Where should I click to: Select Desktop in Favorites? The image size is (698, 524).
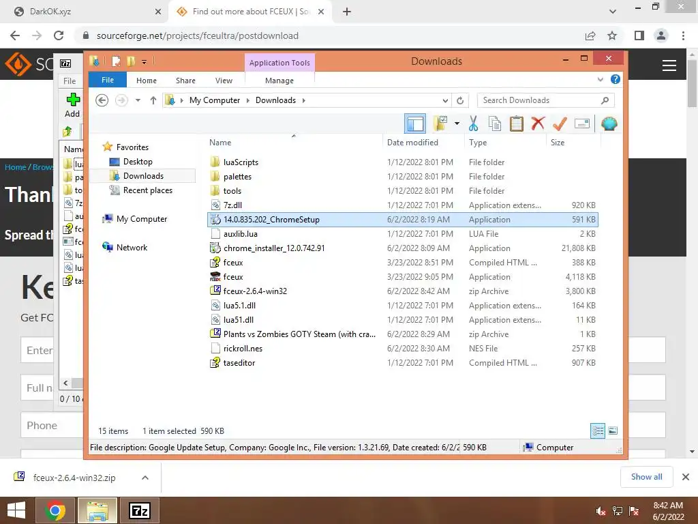[x=138, y=161]
